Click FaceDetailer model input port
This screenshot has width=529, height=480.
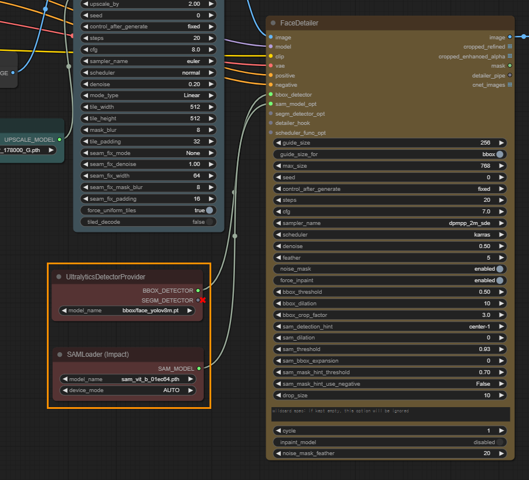pyautogui.click(x=270, y=46)
